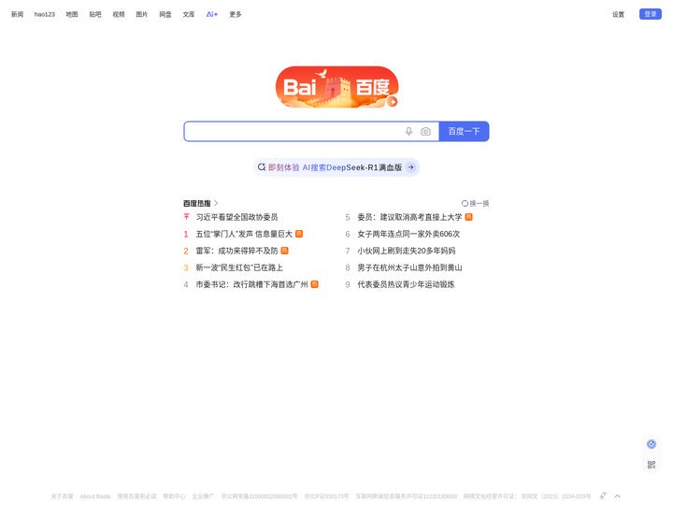Image resolution: width=673 pixels, height=505 pixels.
Task: Open the 设置 settings menu
Action: pos(618,14)
